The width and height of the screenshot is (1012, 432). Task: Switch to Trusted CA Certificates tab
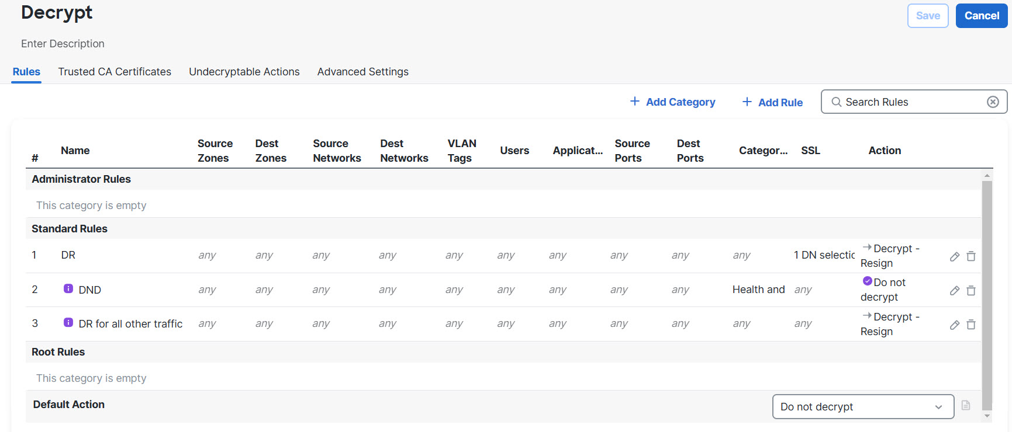(x=115, y=72)
